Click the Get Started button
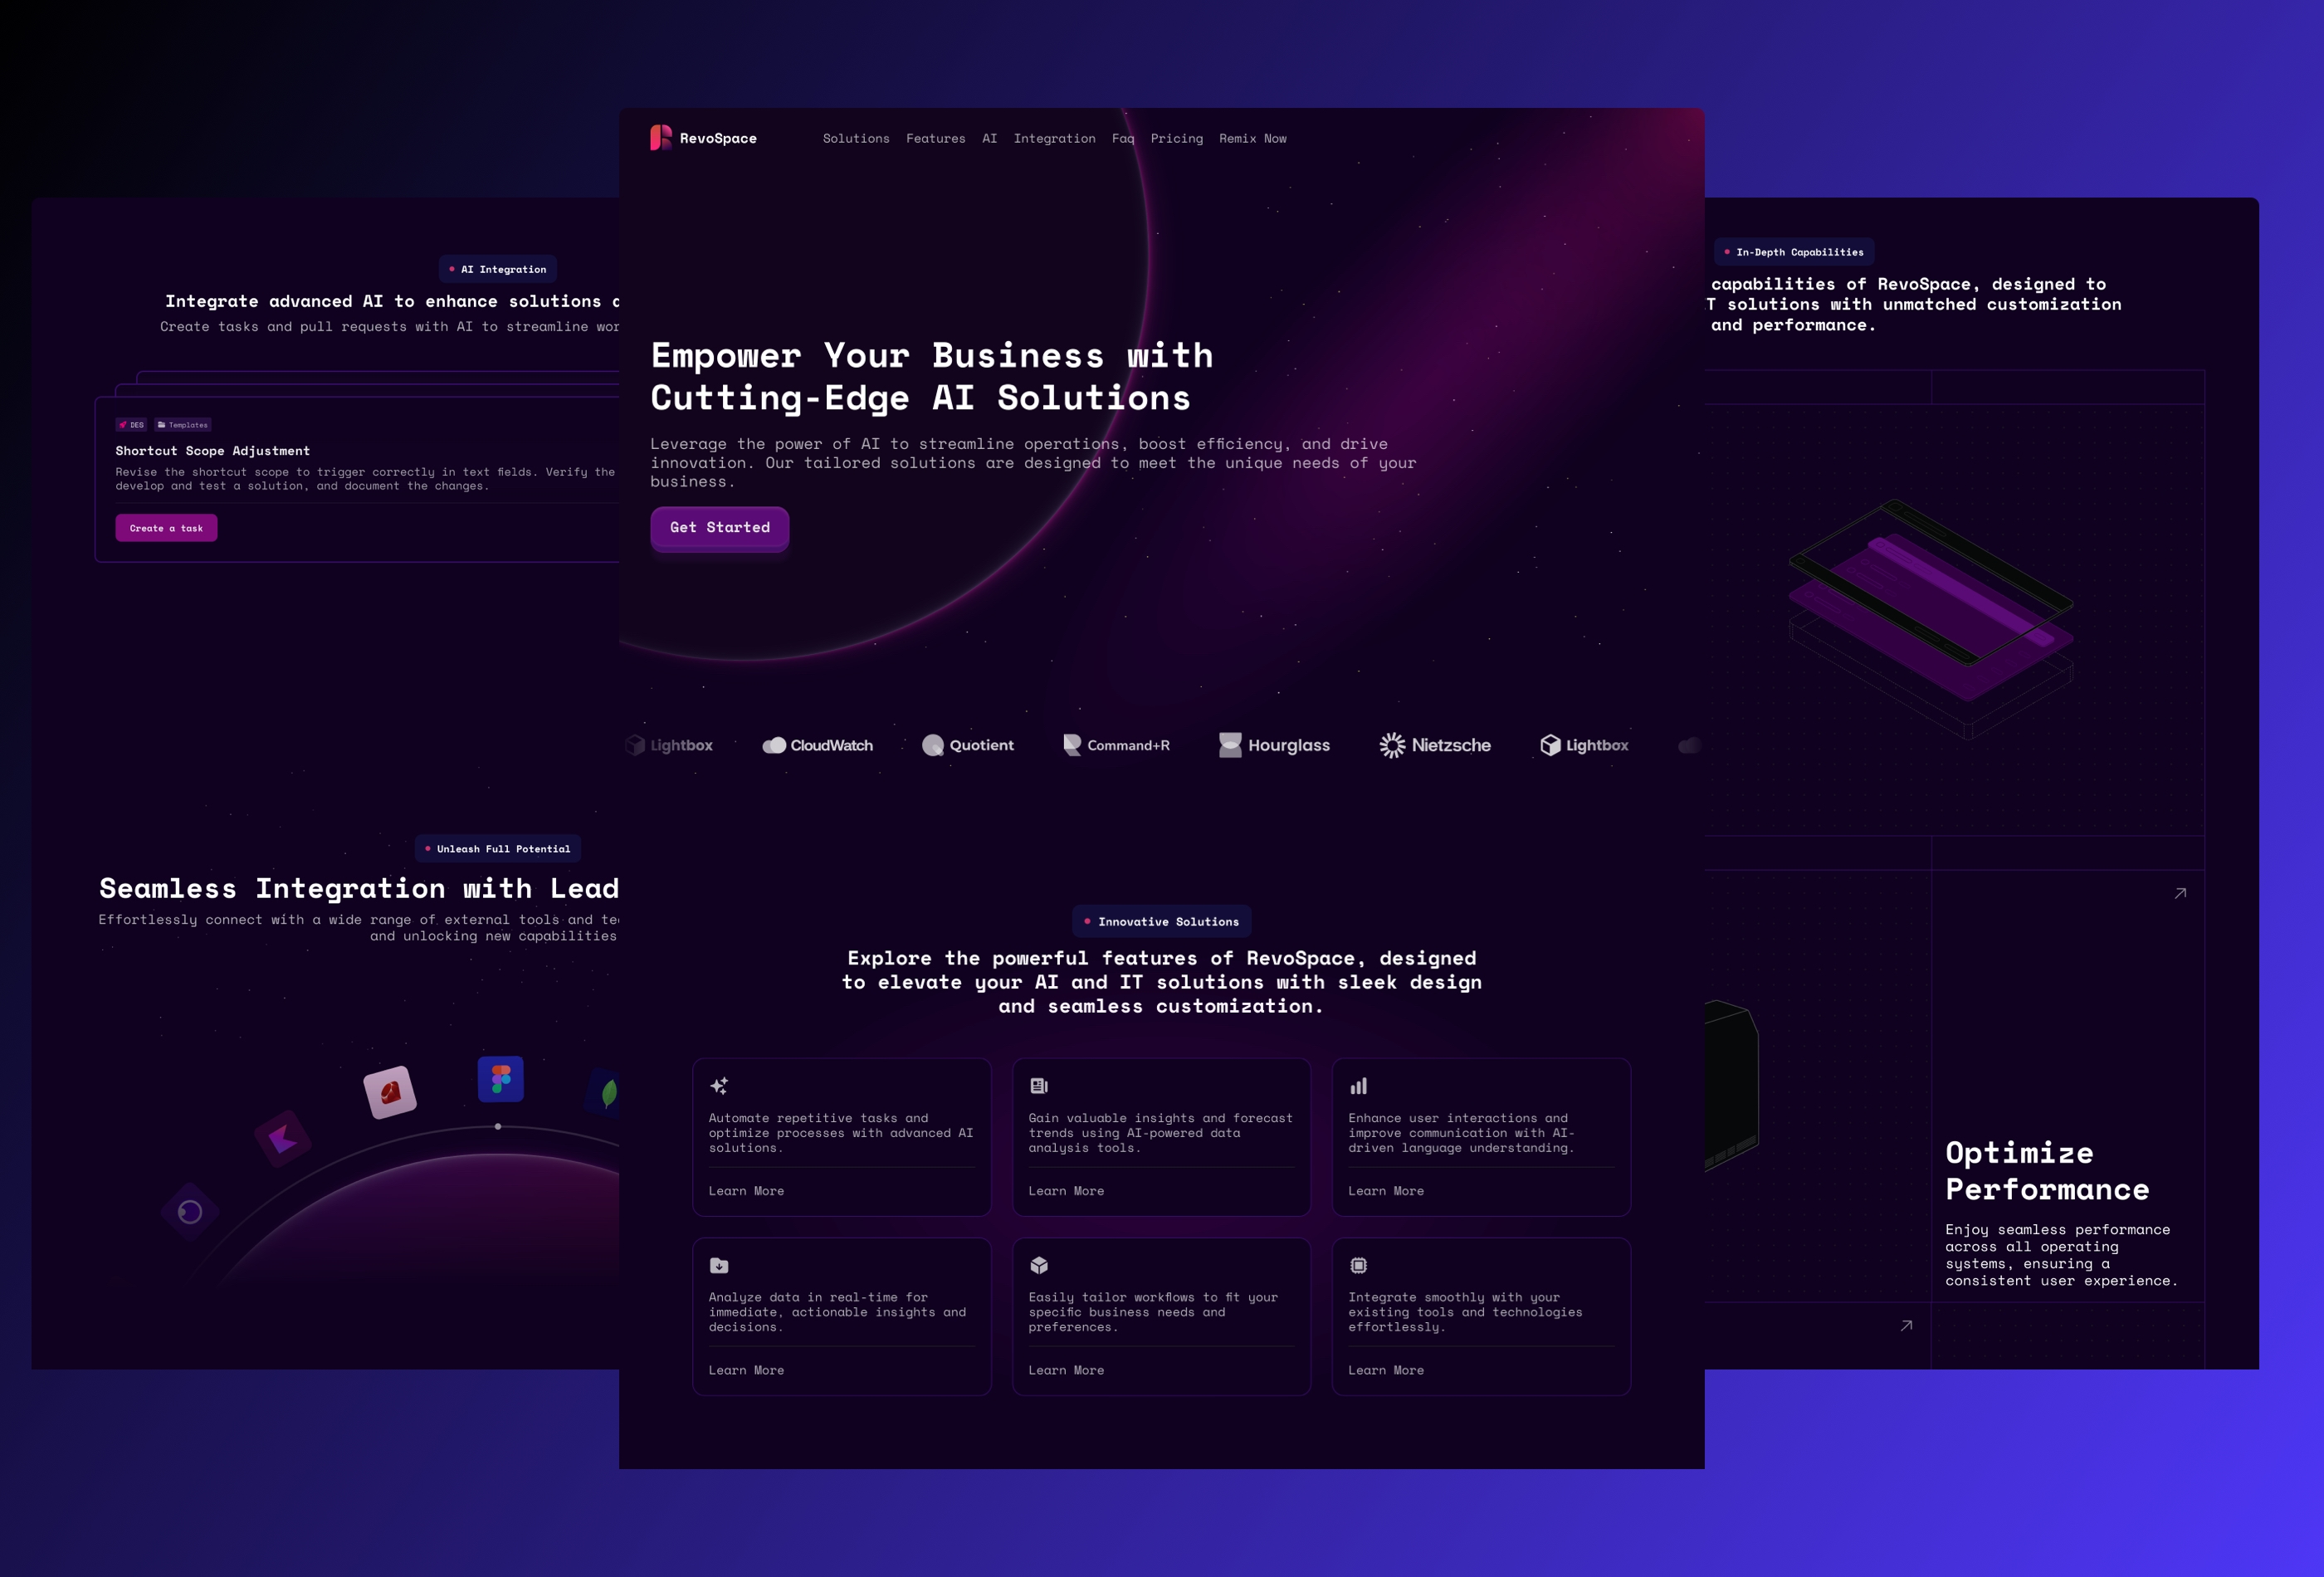2324x1577 pixels. click(718, 526)
